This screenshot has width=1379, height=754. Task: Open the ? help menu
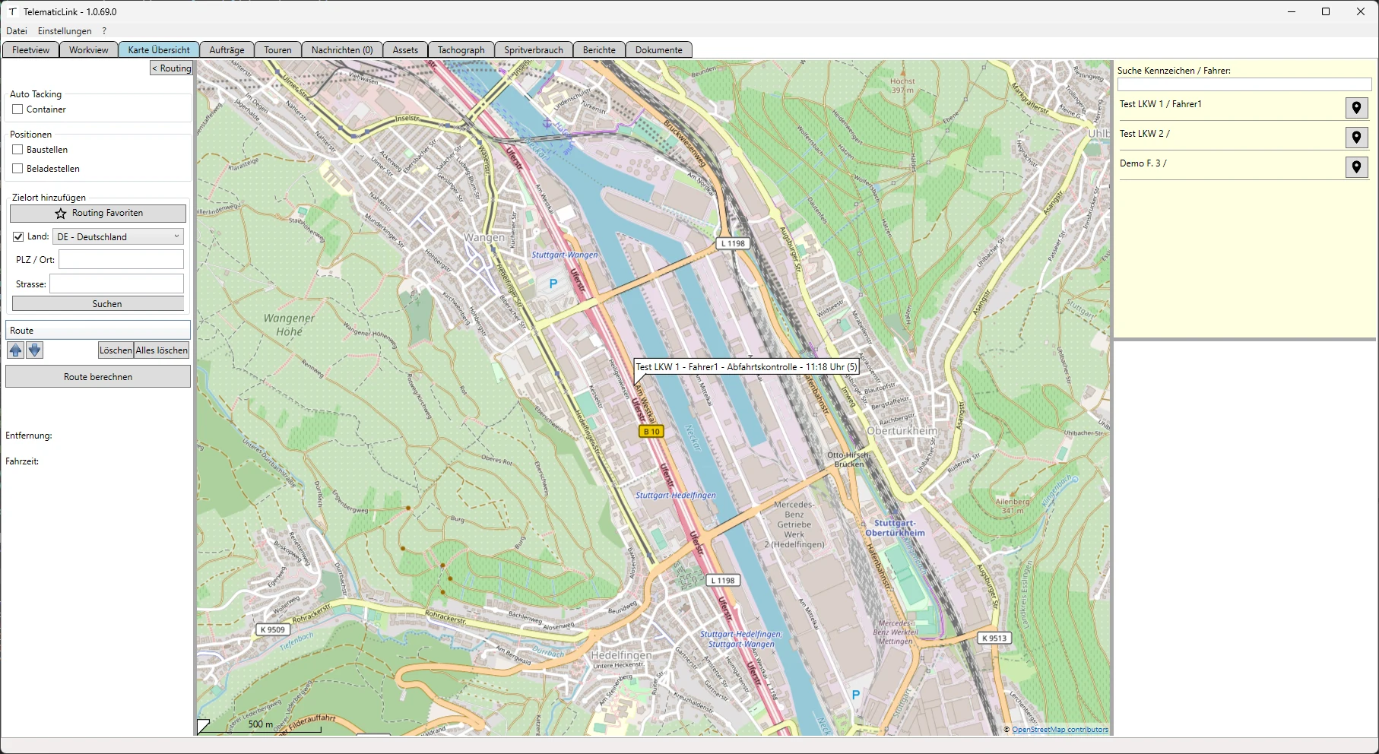coord(104,31)
